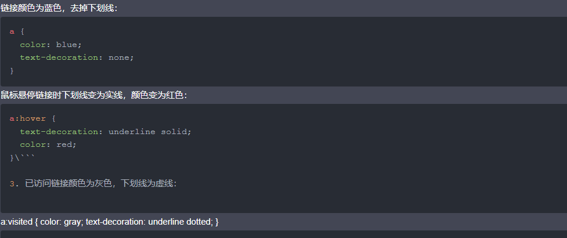Click the 'color' property before 'red'
The image size is (567, 238).
coord(33,145)
